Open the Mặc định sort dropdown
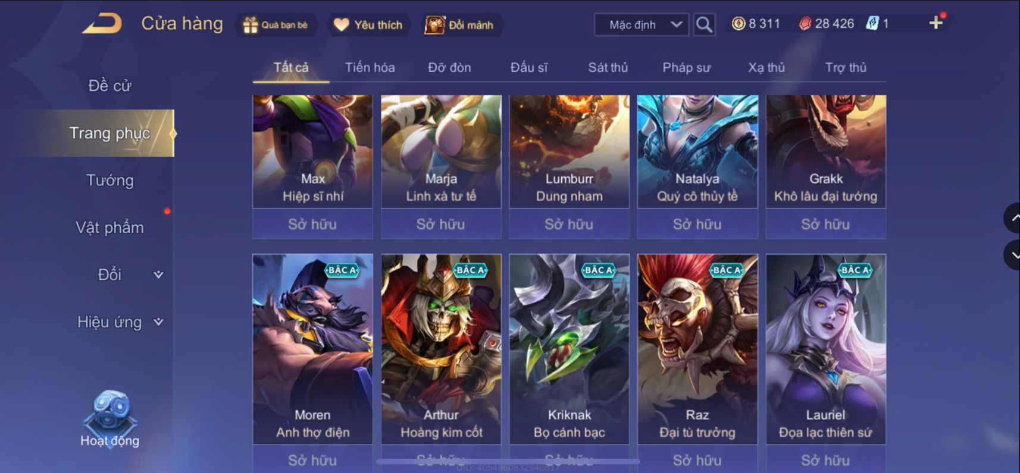Screen dimensions: 1020x473 coord(642,25)
